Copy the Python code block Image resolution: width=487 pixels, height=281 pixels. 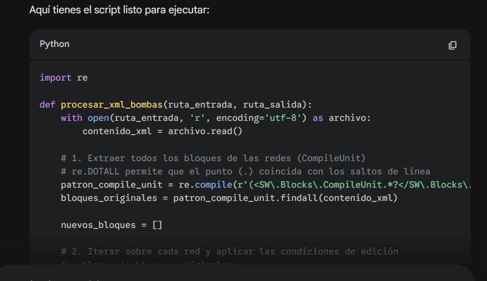pyautogui.click(x=452, y=45)
